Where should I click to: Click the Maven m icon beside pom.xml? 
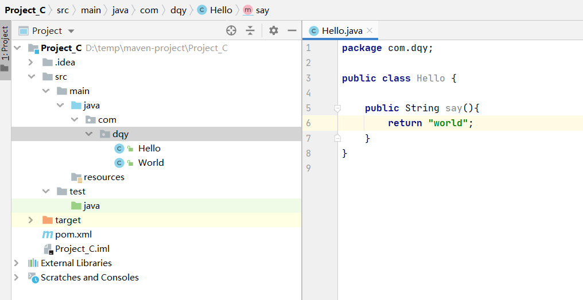[x=47, y=235]
